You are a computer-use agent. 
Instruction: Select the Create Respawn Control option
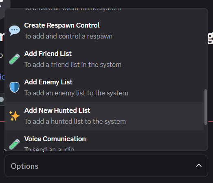point(104,31)
